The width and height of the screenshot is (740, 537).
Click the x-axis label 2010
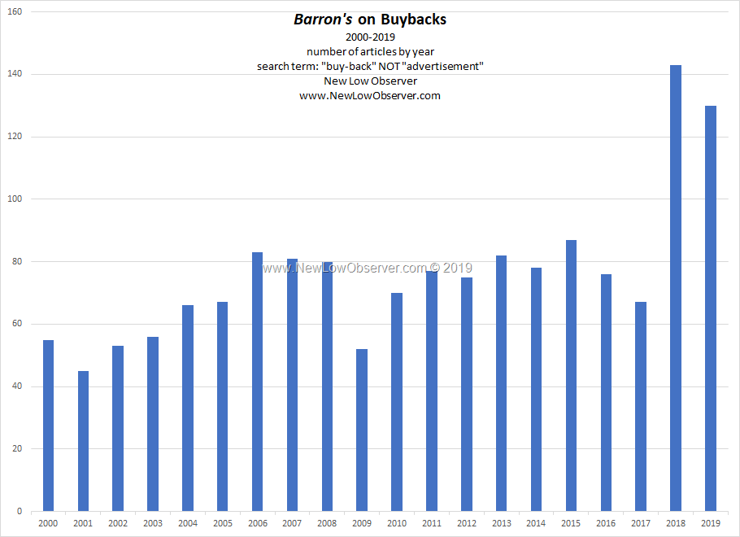pyautogui.click(x=397, y=523)
